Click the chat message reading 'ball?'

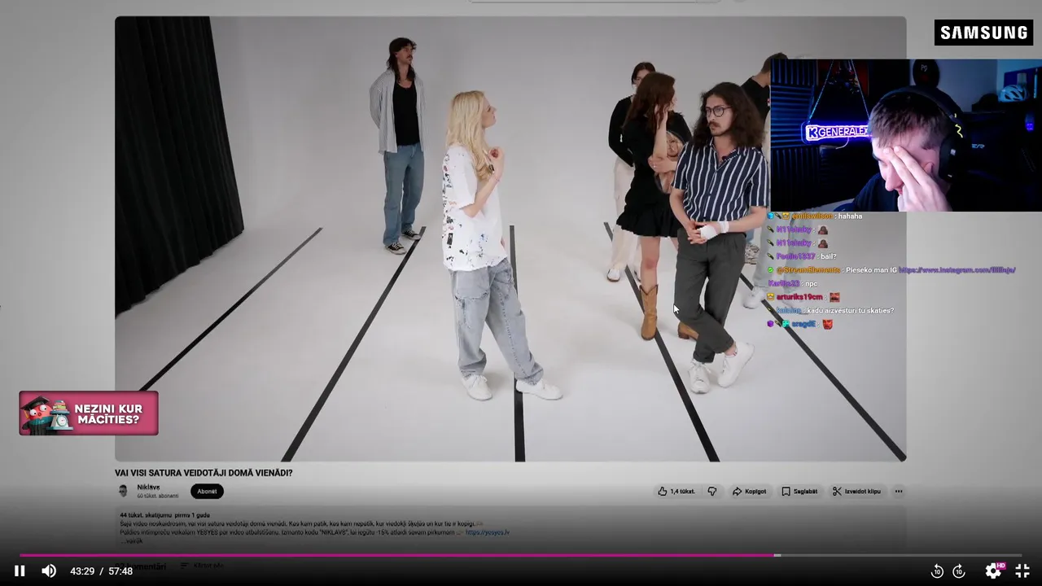[x=829, y=256]
